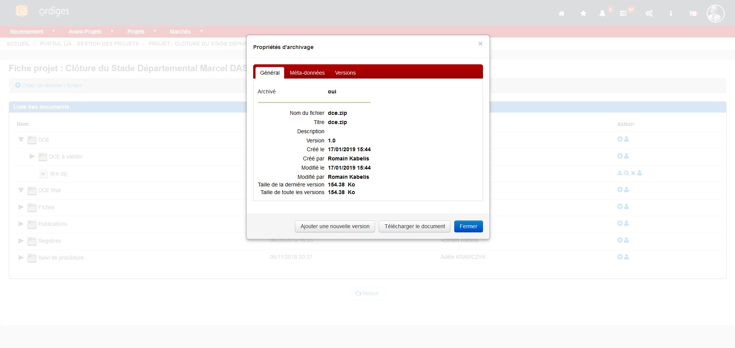
Task: Open the Projets dropdown arrow
Action: pyautogui.click(x=155, y=31)
